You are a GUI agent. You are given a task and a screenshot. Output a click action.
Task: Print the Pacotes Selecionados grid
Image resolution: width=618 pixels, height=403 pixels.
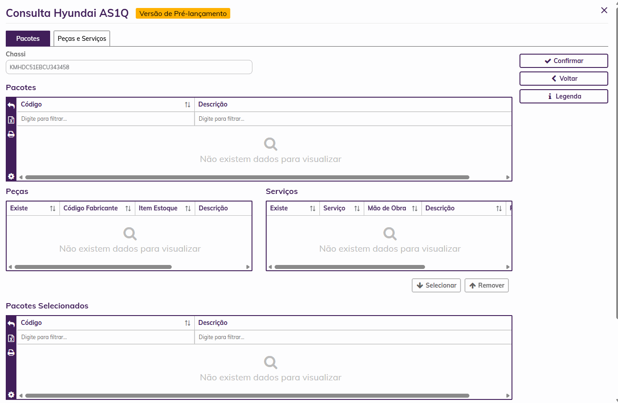tap(11, 352)
